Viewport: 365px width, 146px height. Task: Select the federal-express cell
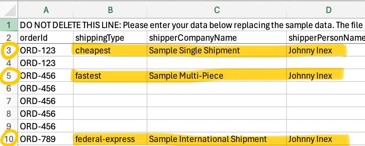[x=110, y=139]
